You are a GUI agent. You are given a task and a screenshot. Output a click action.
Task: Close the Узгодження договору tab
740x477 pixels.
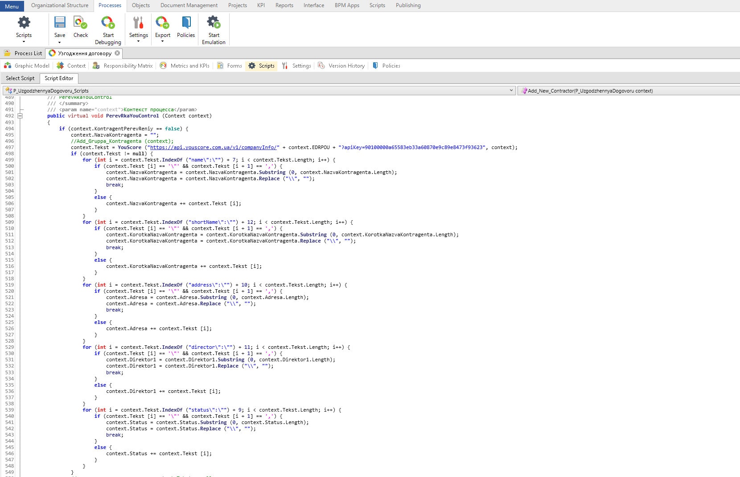pos(117,53)
